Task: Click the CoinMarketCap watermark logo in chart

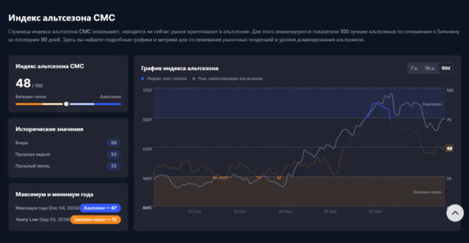Action: pyautogui.click(x=404, y=187)
